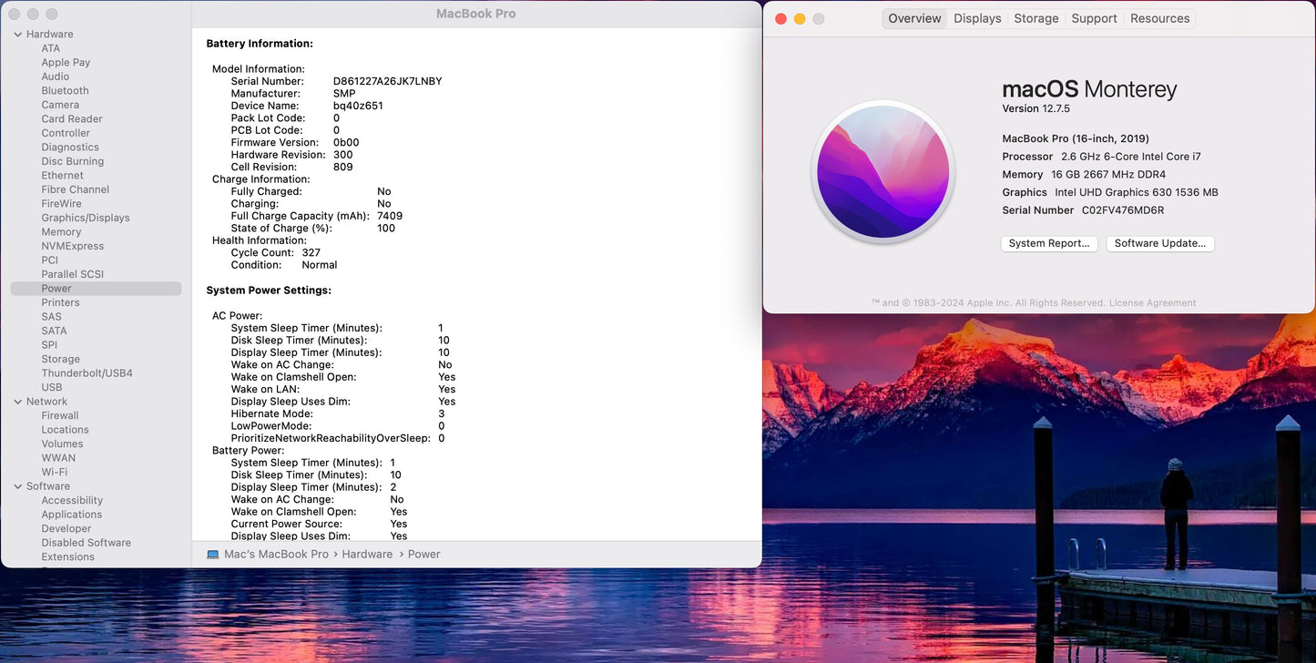Select Card Reader in sidebar

(x=72, y=119)
